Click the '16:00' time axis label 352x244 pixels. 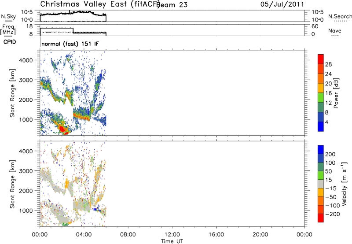click(x=216, y=235)
